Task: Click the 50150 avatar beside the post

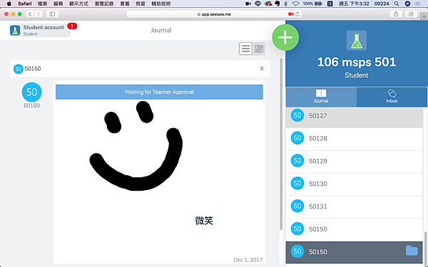Action: point(31,92)
